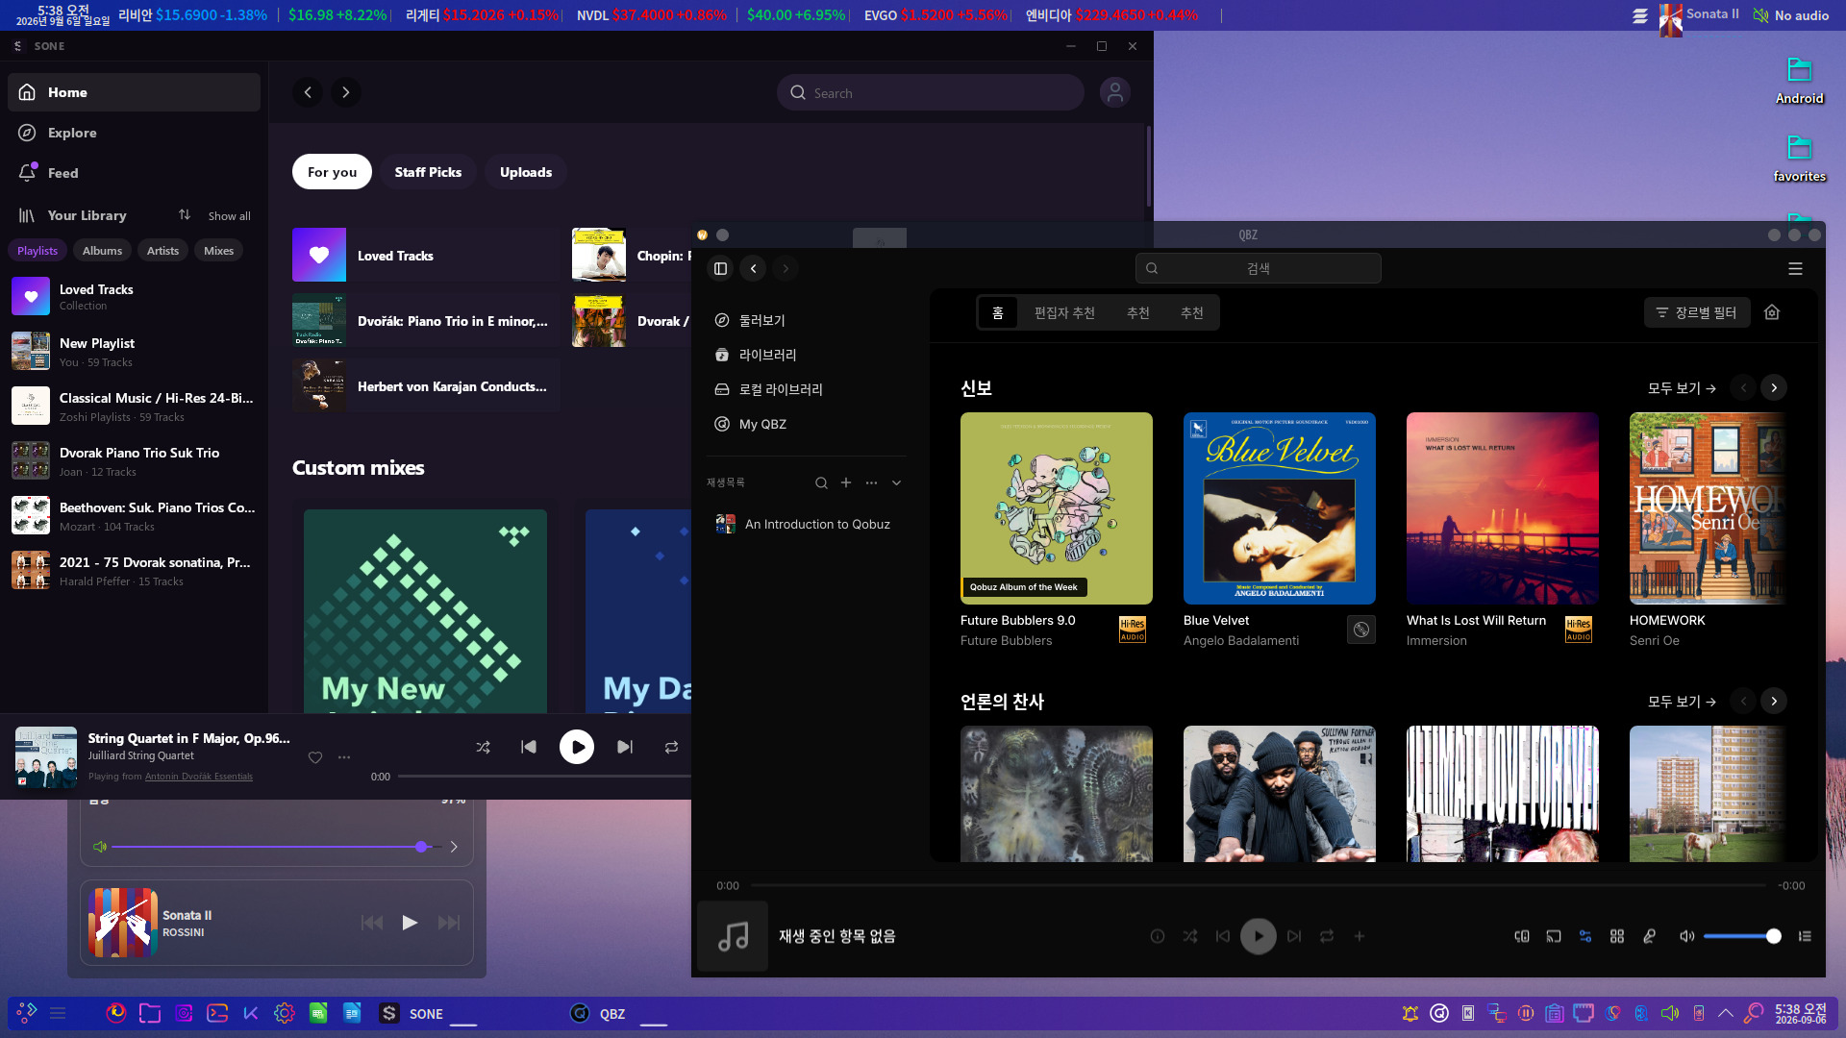This screenshot has height=1038, width=1846.
Task: Click the QBZ home settings icon beside genre filter
Action: click(1772, 312)
